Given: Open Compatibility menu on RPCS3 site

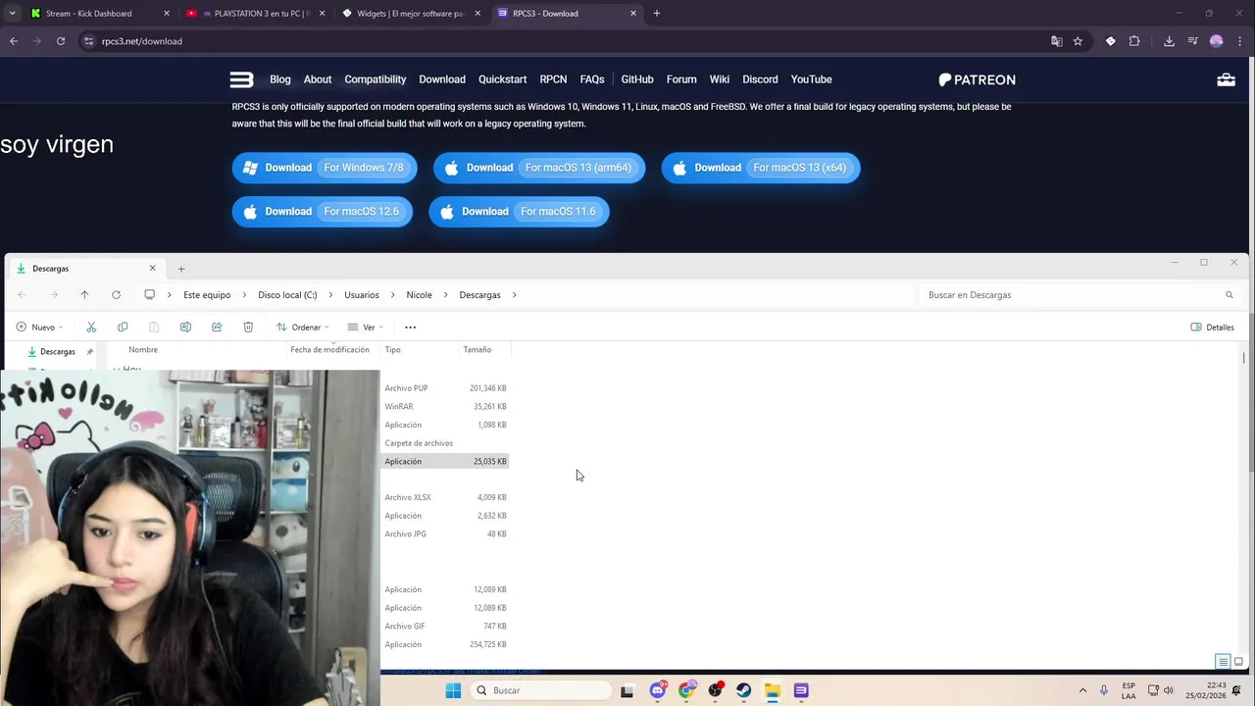Looking at the screenshot, I should 375,79.
